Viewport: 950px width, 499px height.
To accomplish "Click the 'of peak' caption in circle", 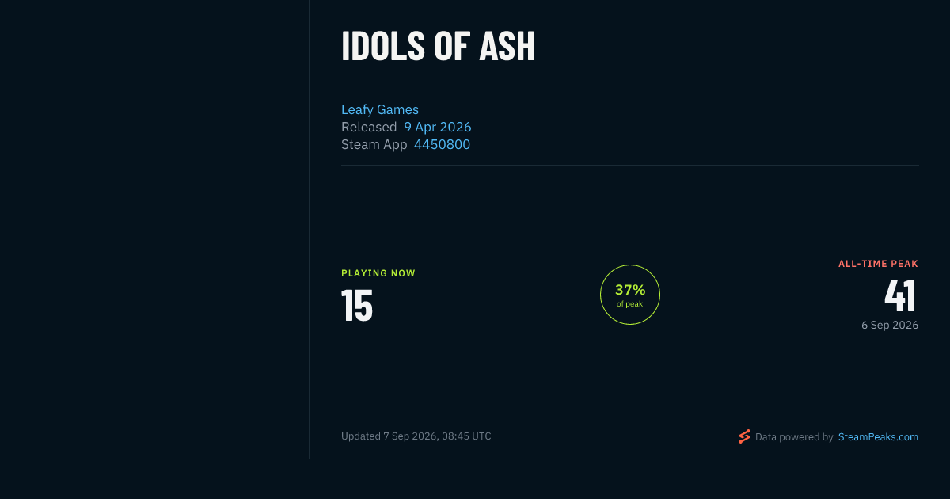I will point(630,304).
